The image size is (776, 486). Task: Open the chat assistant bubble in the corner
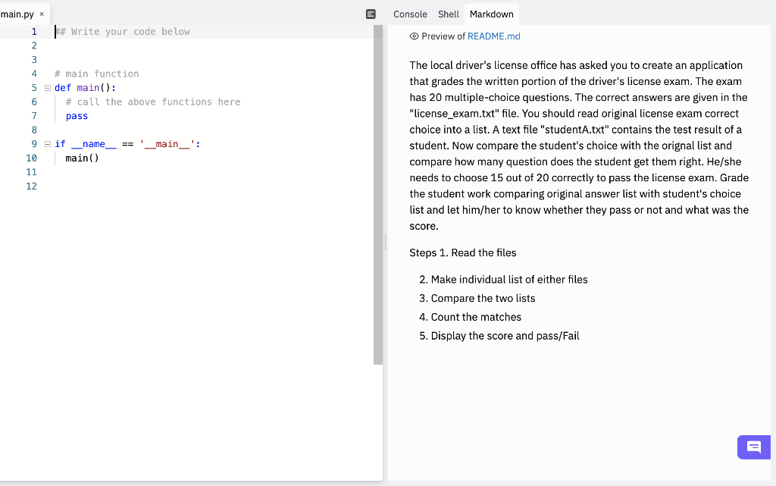[753, 447]
